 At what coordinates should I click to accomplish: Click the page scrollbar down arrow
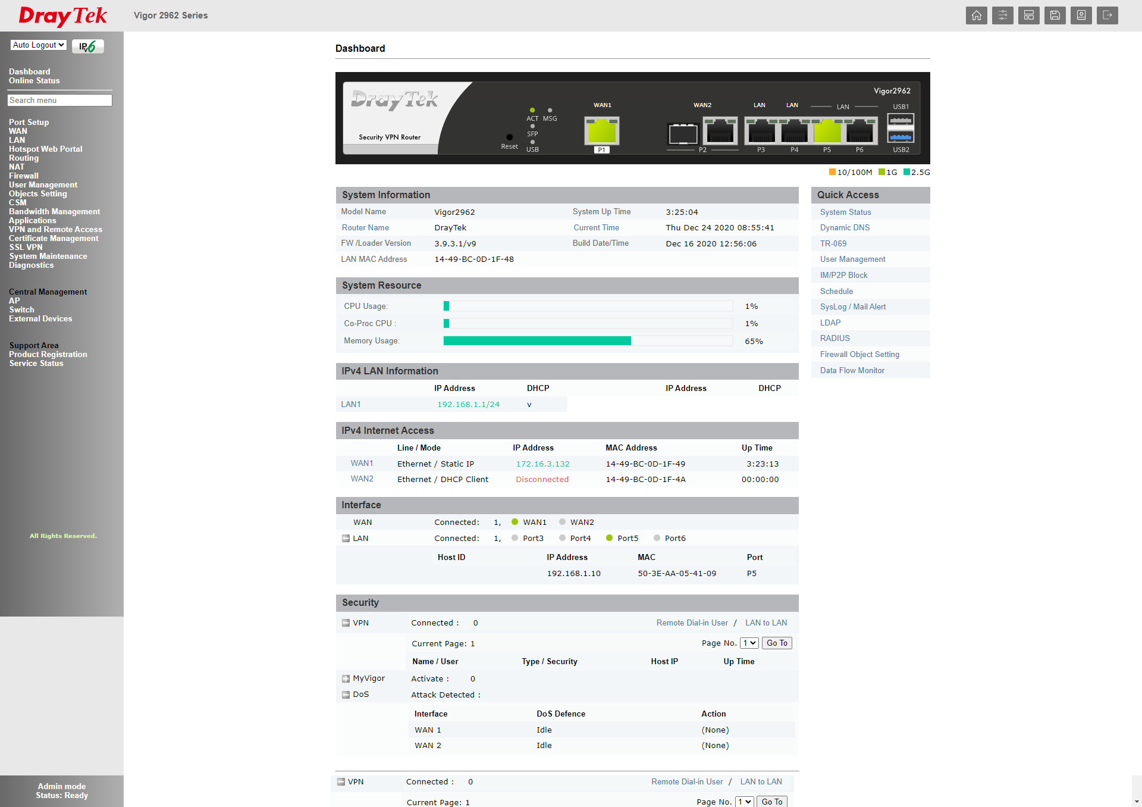tap(1137, 802)
